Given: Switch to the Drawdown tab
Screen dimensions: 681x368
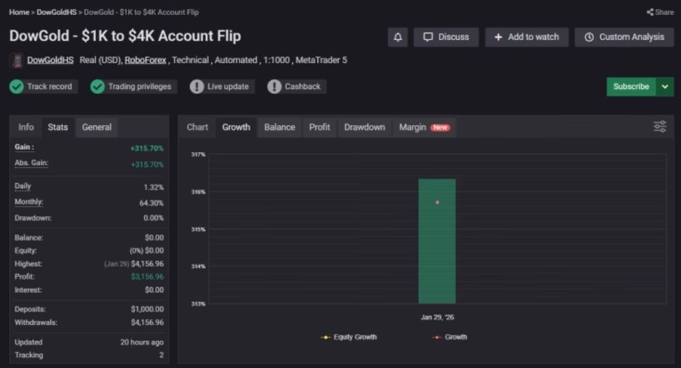Looking at the screenshot, I should 365,127.
